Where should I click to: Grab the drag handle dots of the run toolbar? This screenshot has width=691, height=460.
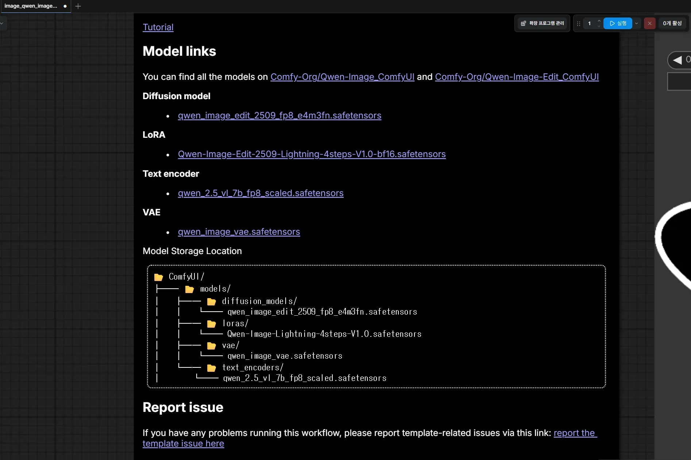[x=579, y=24]
